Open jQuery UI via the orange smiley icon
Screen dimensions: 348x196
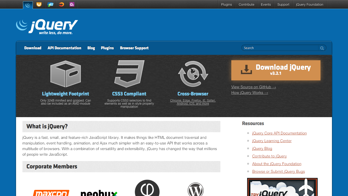[39, 4]
